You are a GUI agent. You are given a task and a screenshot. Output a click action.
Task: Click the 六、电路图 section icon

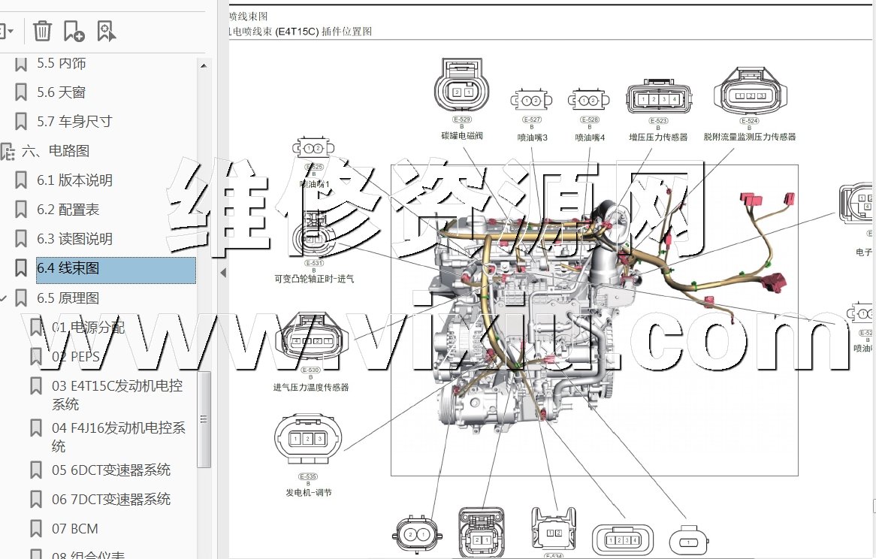point(8,151)
